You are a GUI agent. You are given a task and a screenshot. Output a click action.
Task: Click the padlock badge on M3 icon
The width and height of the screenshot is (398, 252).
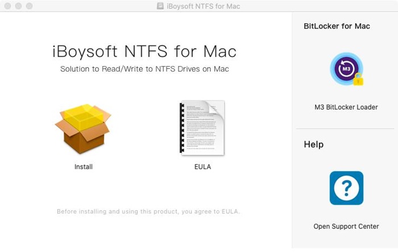click(358, 80)
